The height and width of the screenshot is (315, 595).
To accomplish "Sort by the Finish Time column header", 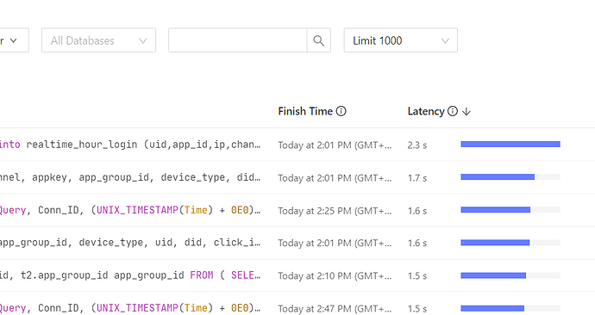I will point(305,111).
